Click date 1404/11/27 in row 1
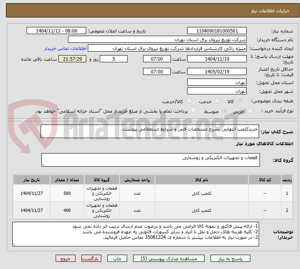This screenshot has height=269, width=300. [x=31, y=193]
